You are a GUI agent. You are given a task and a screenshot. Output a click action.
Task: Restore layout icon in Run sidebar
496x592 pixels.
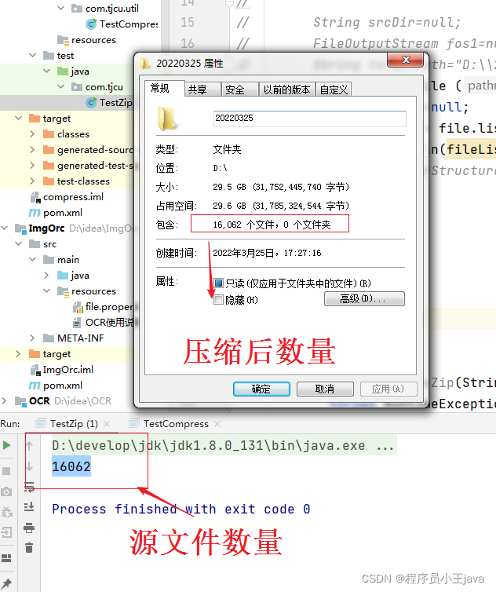point(6,557)
